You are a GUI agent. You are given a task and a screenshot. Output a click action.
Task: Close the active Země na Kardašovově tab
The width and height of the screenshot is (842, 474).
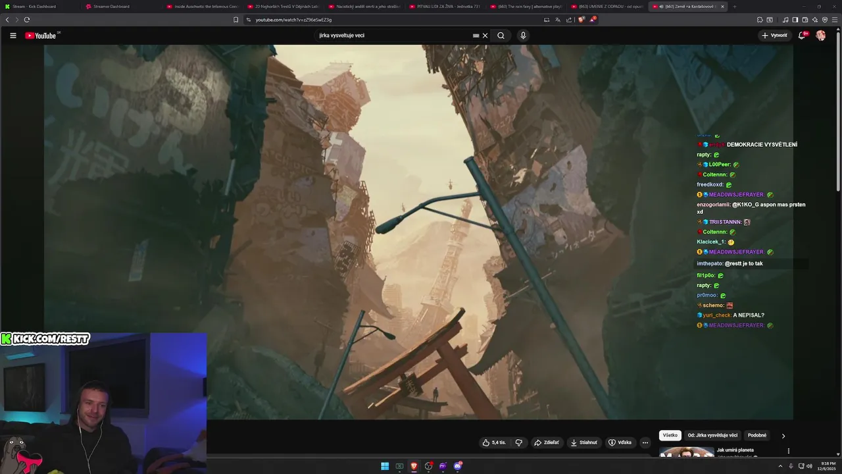(722, 7)
